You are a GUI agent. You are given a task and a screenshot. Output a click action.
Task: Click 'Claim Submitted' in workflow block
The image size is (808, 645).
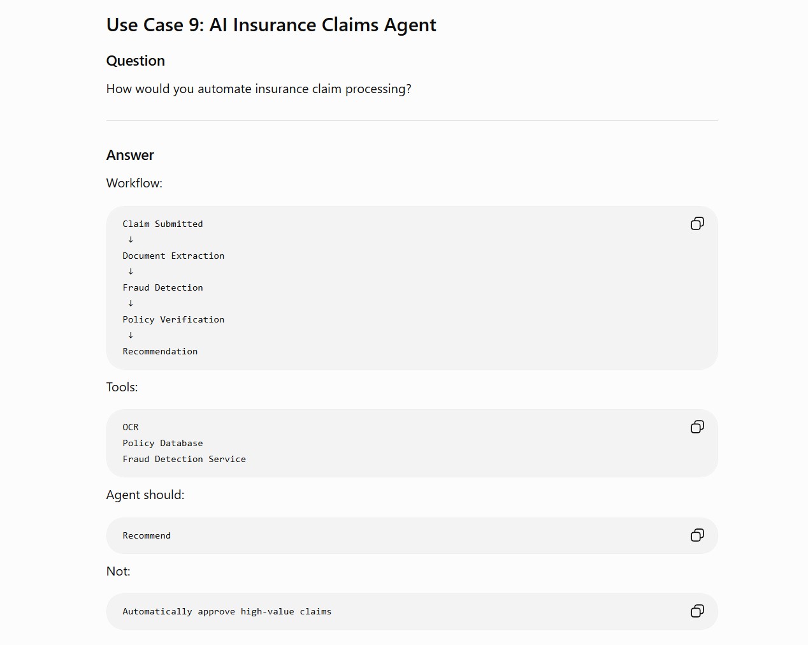coord(162,224)
